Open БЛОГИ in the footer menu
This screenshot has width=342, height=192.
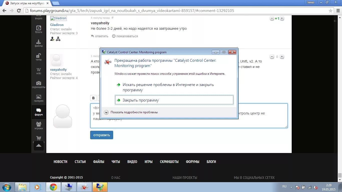[x=211, y=162]
